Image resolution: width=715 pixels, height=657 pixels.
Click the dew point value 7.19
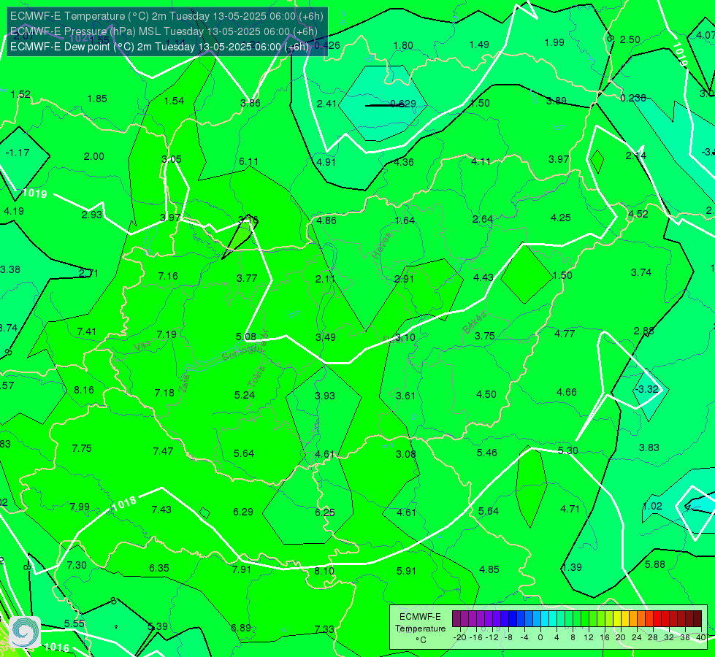click(167, 334)
